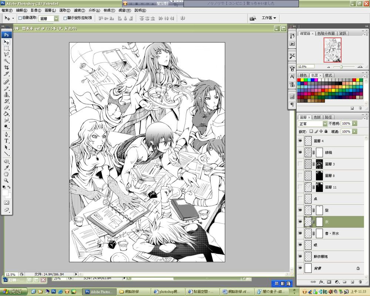Open the 工作區 workspace dropdown
Image resolution: width=370 pixels, height=296 pixels.
(x=269, y=18)
